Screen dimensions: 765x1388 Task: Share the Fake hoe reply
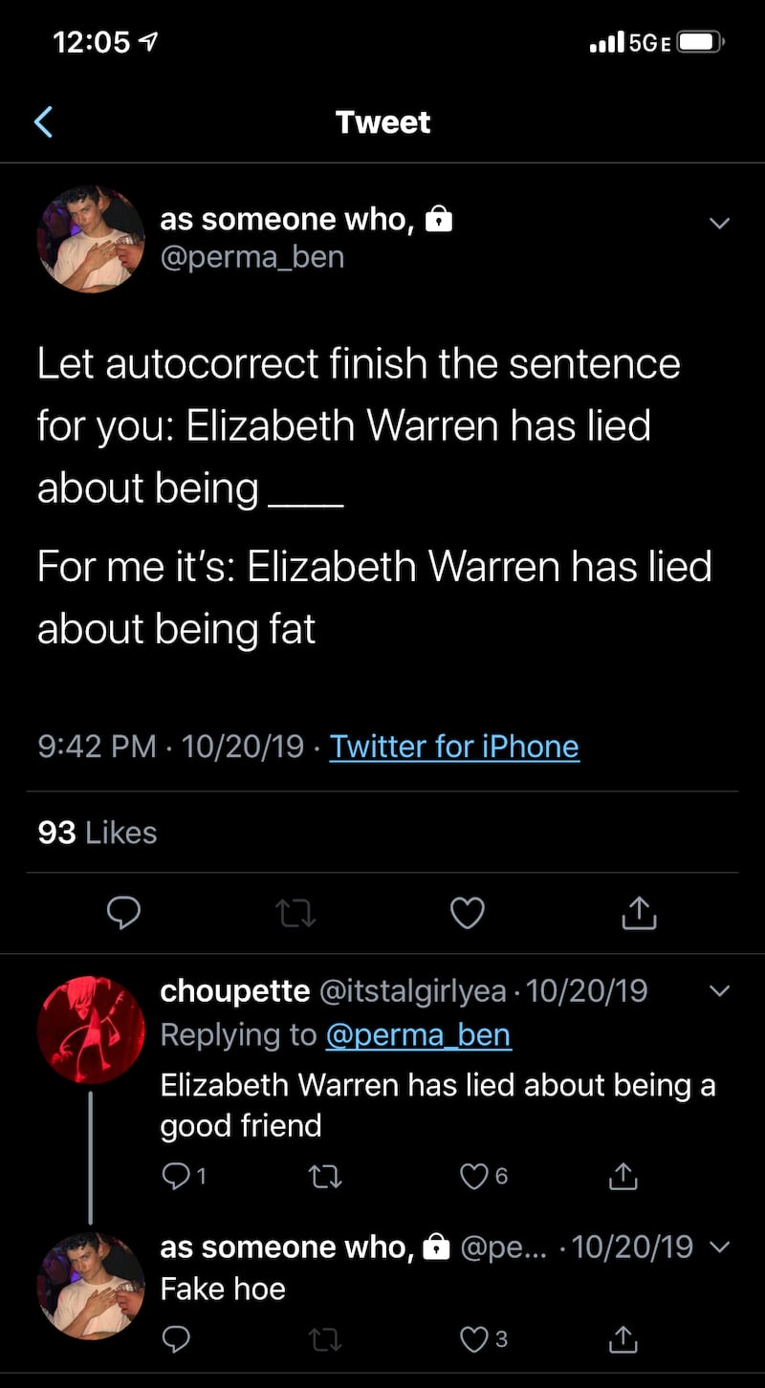coord(623,1340)
